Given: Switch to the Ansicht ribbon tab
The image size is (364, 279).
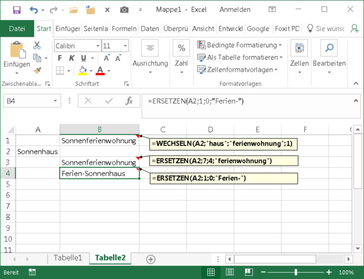Looking at the screenshot, I should 203,29.
